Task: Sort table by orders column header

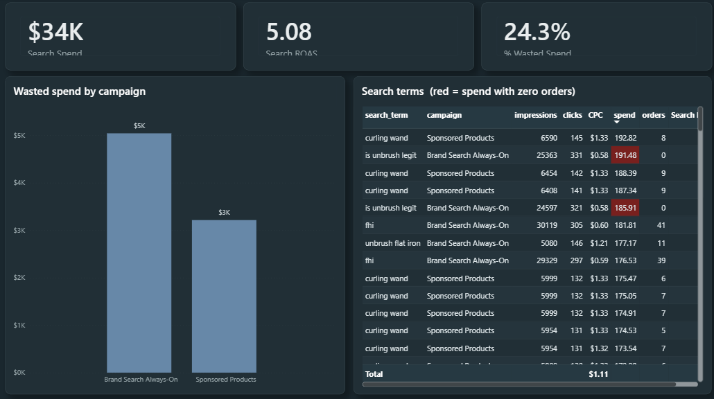Action: [x=654, y=115]
